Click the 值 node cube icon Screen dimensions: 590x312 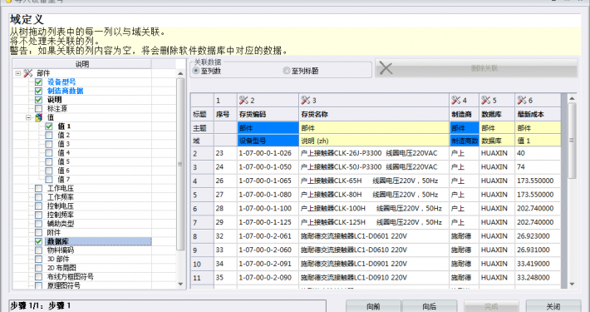[39, 117]
